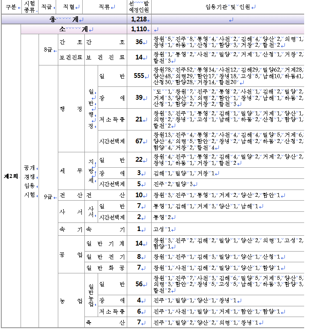Click the '창원 3, 진주 1, 동영 1, 거제 2' 전산 cell
Viewport: 311px width, 329px height.
pyautogui.click(x=228, y=195)
